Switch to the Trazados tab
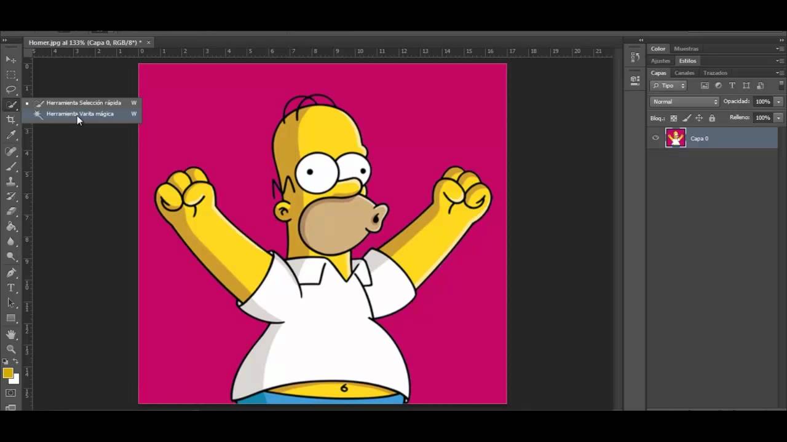The height and width of the screenshot is (442, 787). click(715, 73)
